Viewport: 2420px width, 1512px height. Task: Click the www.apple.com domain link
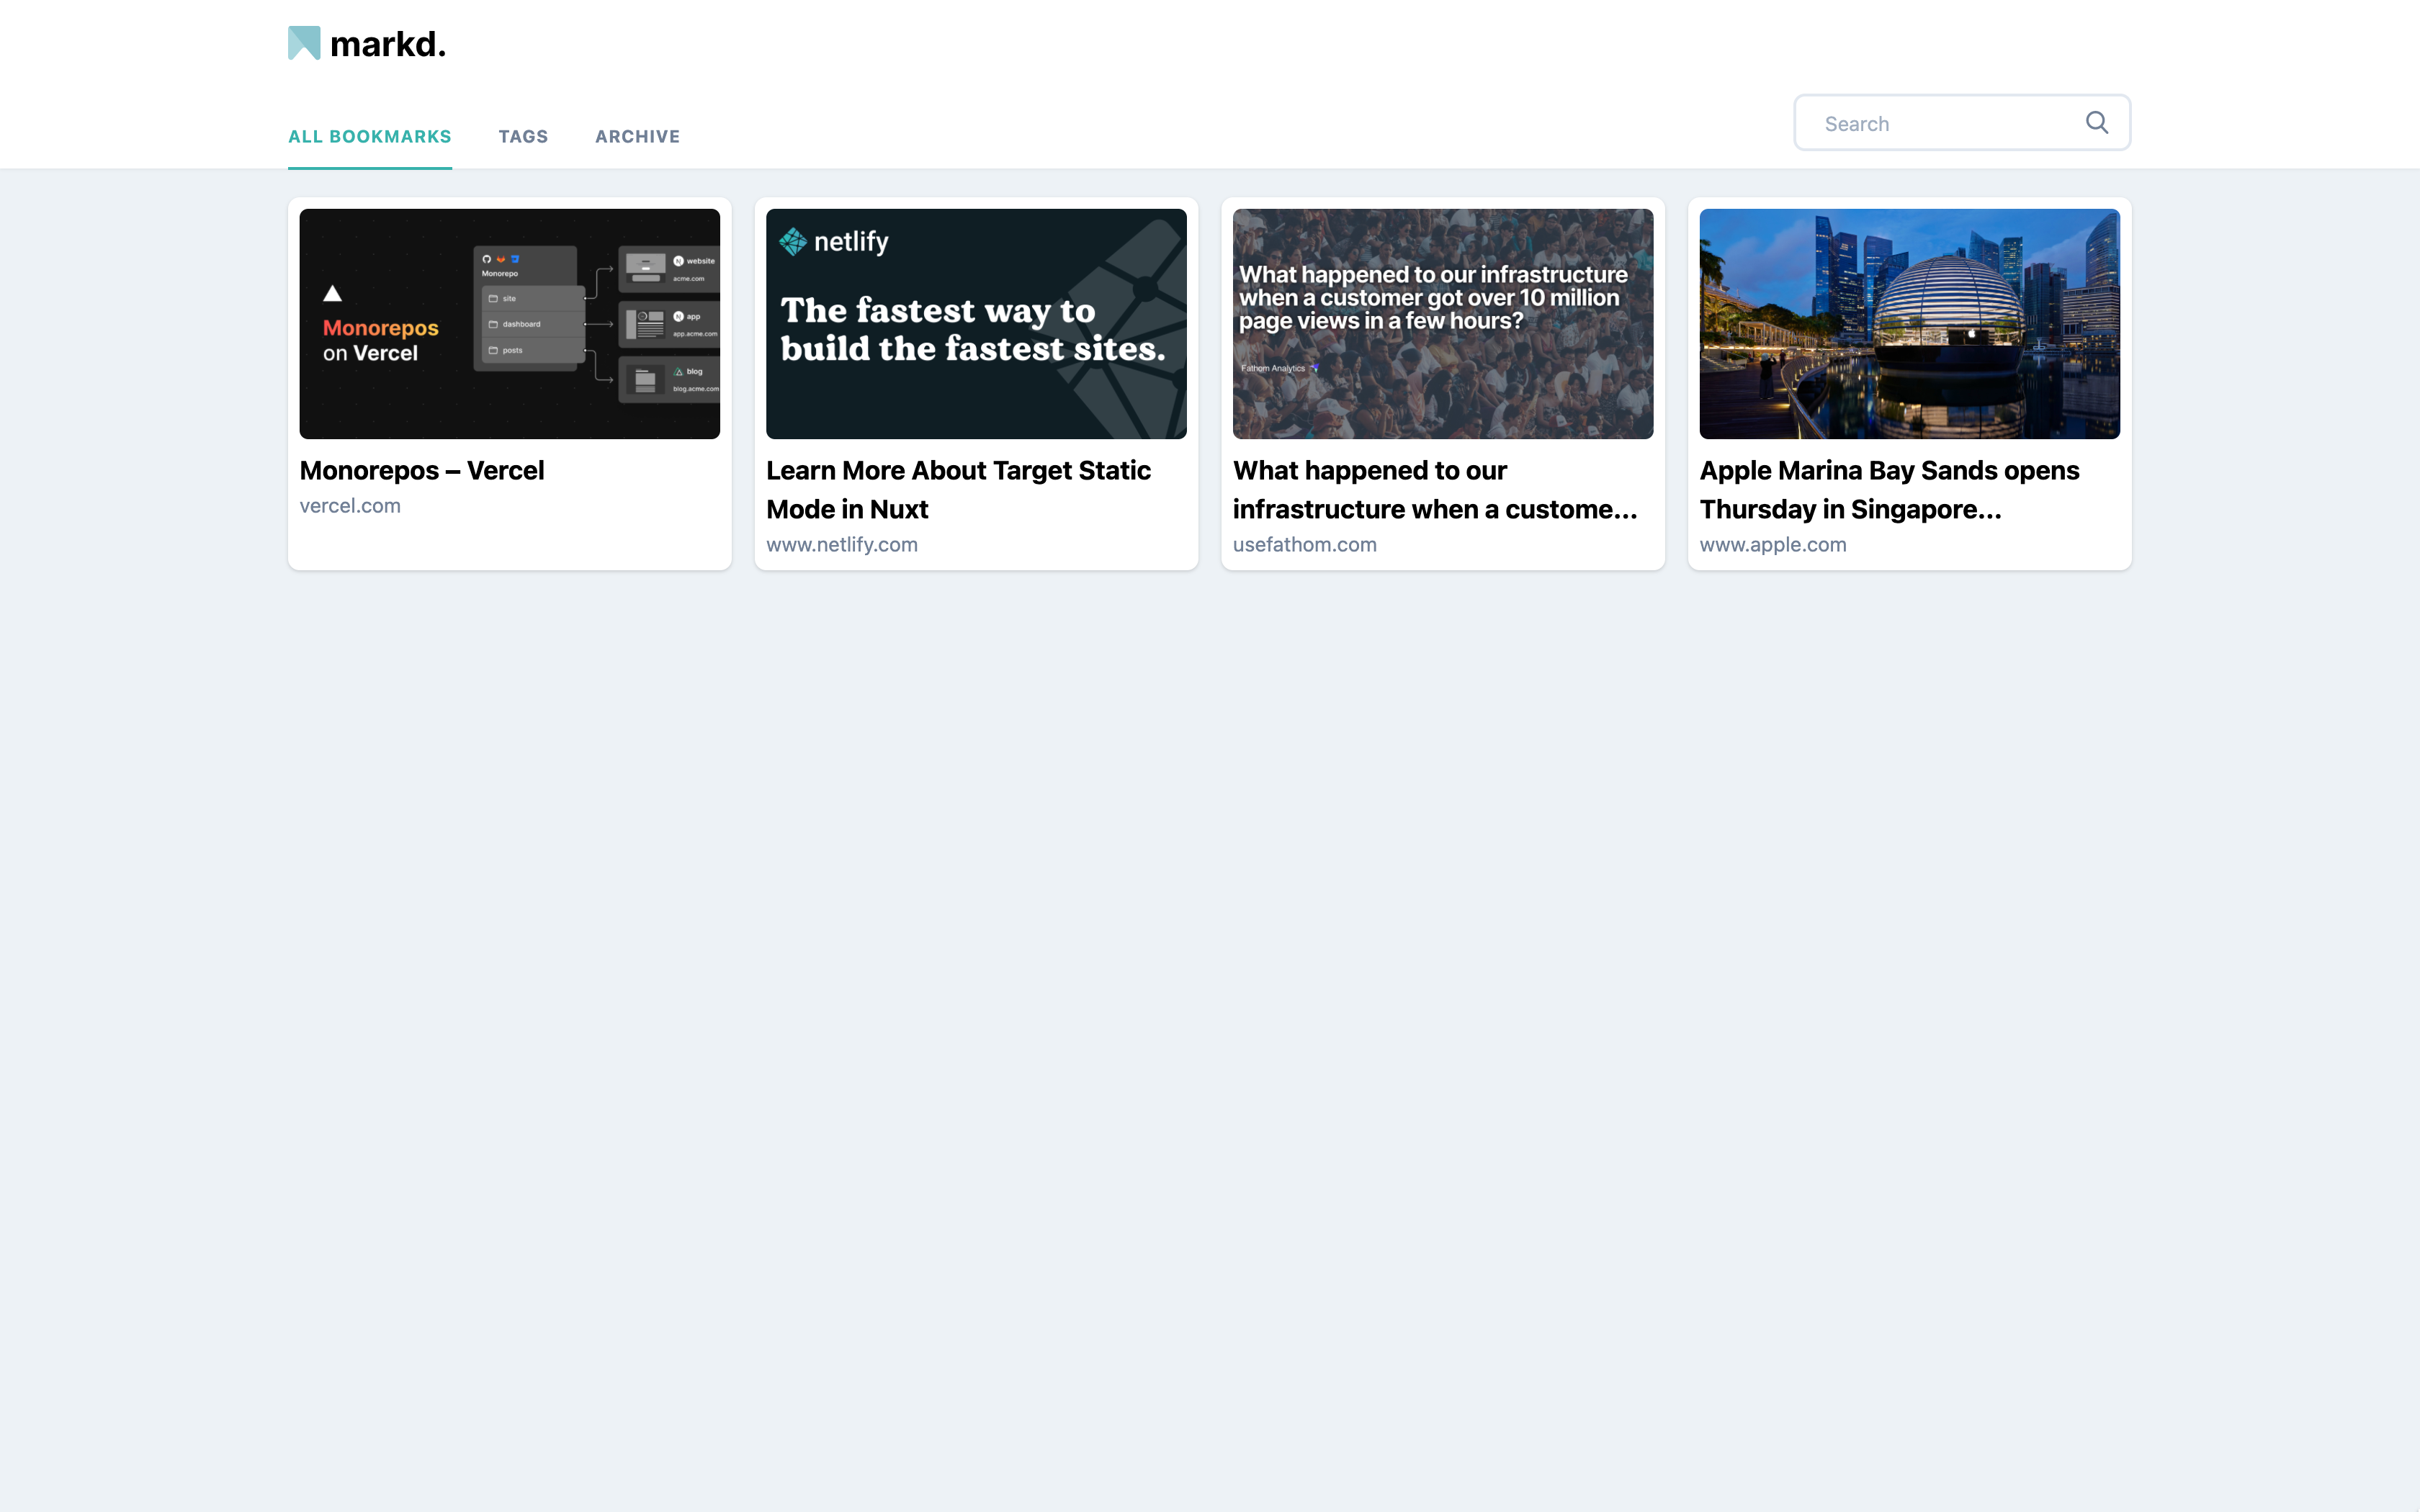[x=1772, y=545]
